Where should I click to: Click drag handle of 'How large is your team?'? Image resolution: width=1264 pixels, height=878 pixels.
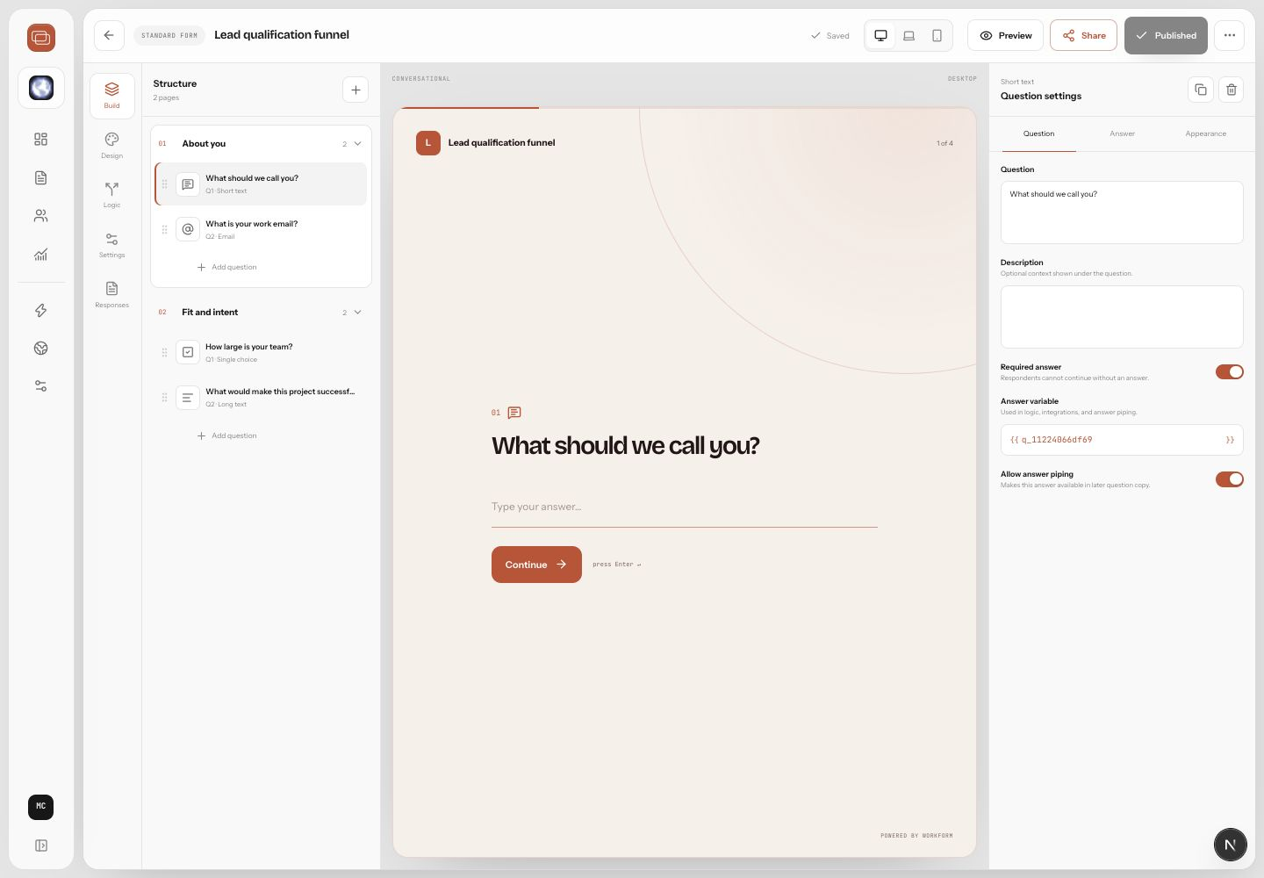164,353
